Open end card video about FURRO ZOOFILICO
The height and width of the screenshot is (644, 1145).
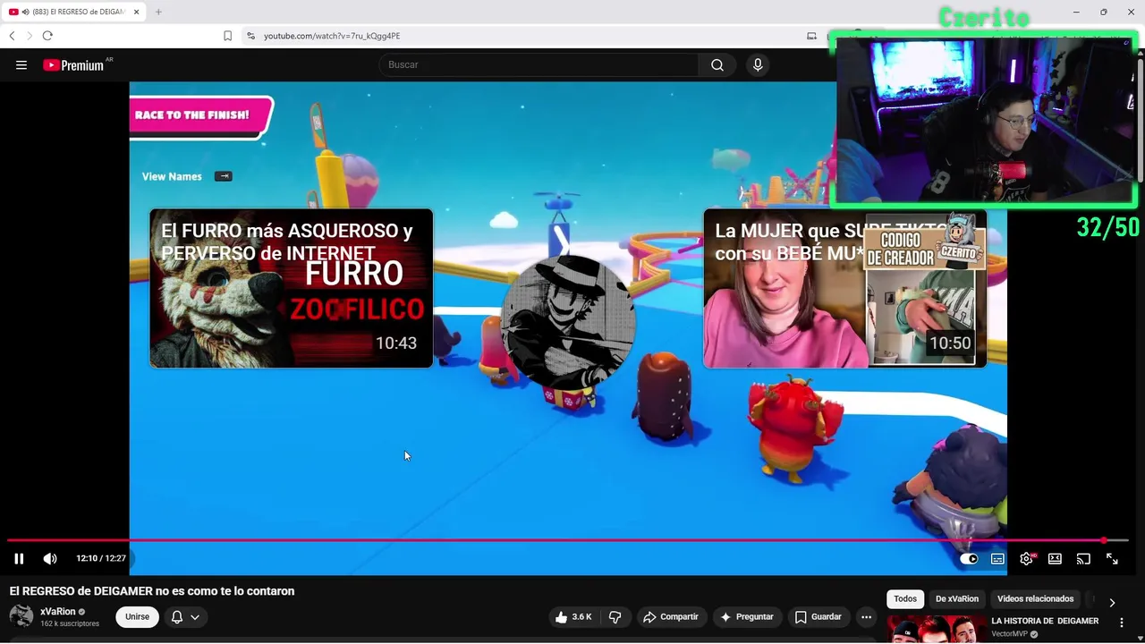(x=291, y=288)
